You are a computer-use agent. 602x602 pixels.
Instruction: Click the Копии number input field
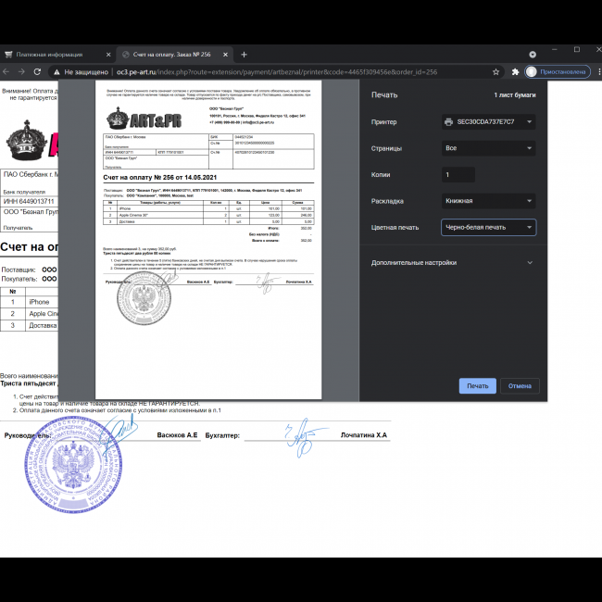pyautogui.click(x=458, y=174)
